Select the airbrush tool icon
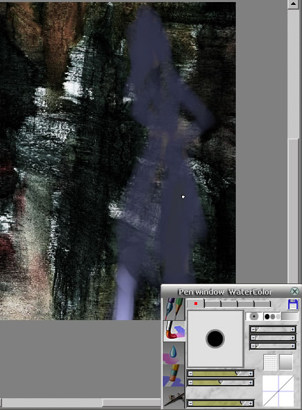 click(174, 398)
